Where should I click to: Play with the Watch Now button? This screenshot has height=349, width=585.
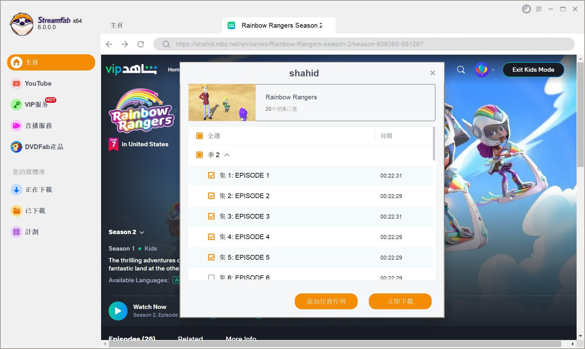coord(118,311)
